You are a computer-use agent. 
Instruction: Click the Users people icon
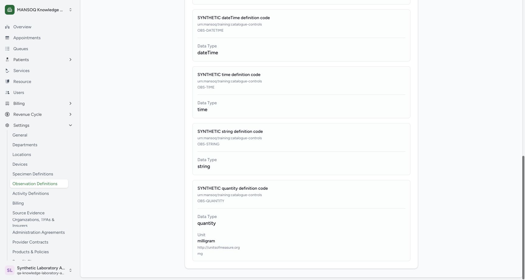(x=7, y=92)
